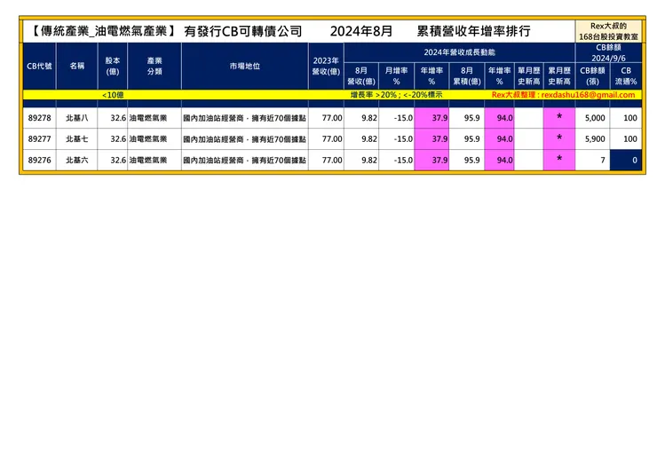Select the CB balance 7 in 北基六 row
Viewport: 657px width, 464px height.
click(x=592, y=160)
